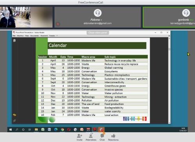This screenshot has width=195, height=142.
Task: Click the paperclip attachments icon in sidebar
Action: 14,121
